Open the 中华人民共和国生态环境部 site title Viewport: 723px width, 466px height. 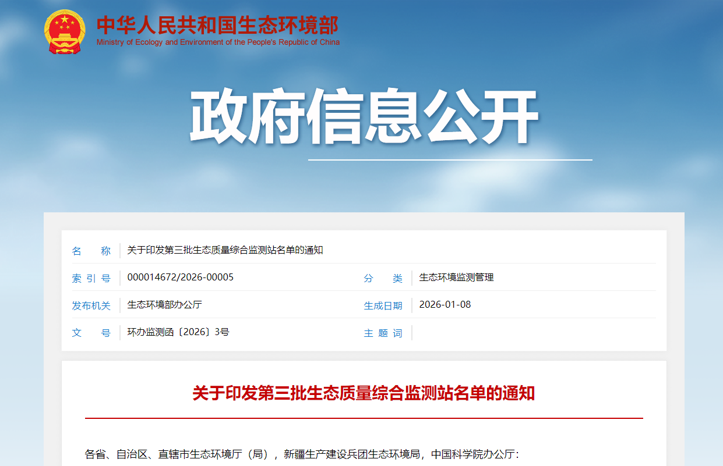(x=217, y=25)
